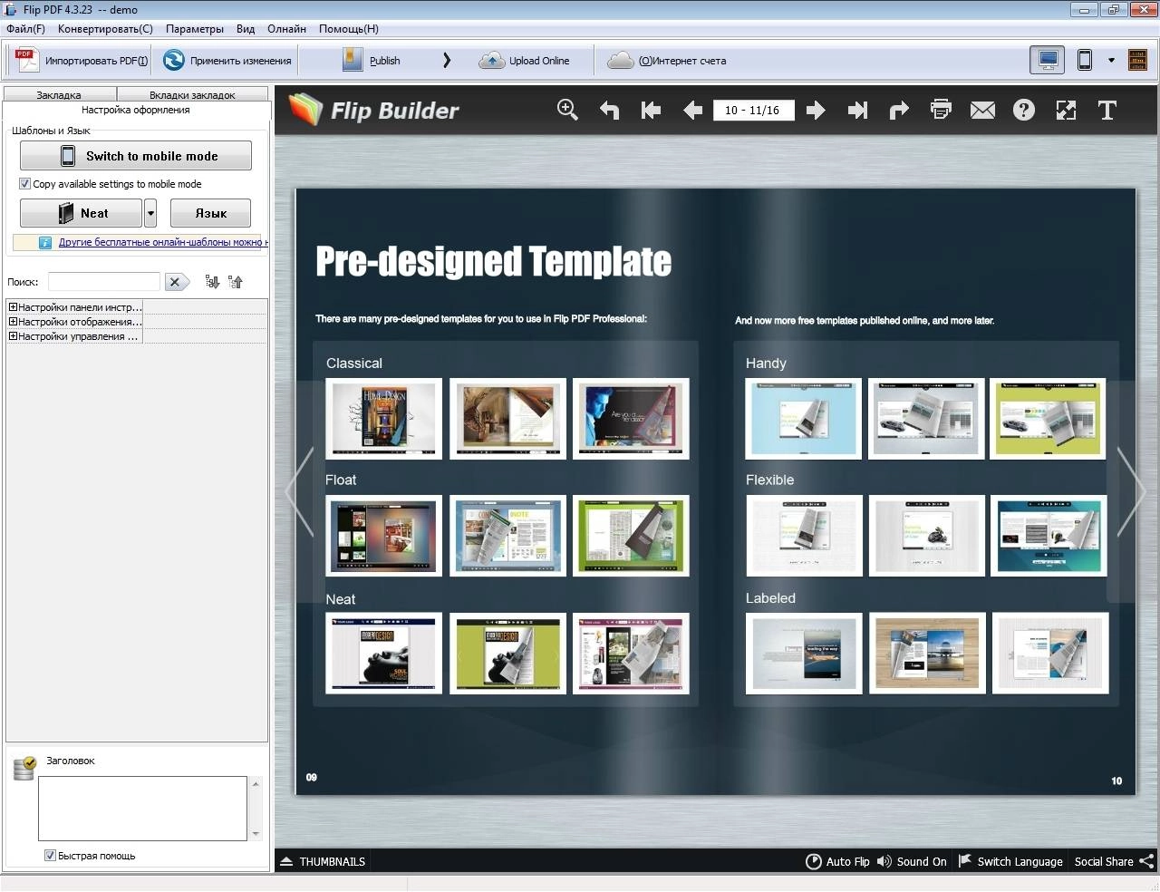Viewport: 1160px width, 892px height.
Task: Click the Publish toolbar button
Action: click(x=372, y=61)
